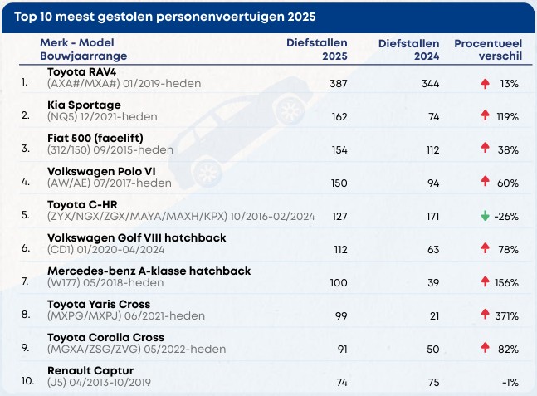Click the Renault Captur row name
Viewport: 537px width, 396px height.
tap(87, 370)
